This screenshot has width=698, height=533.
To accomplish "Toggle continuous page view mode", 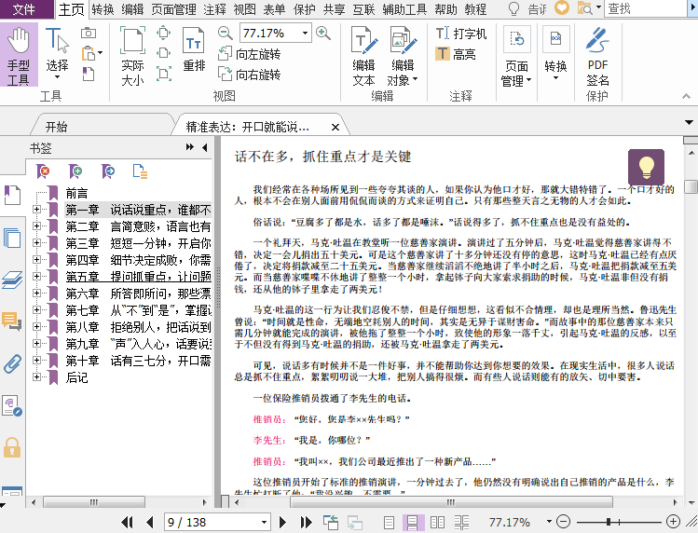I will click(x=412, y=523).
